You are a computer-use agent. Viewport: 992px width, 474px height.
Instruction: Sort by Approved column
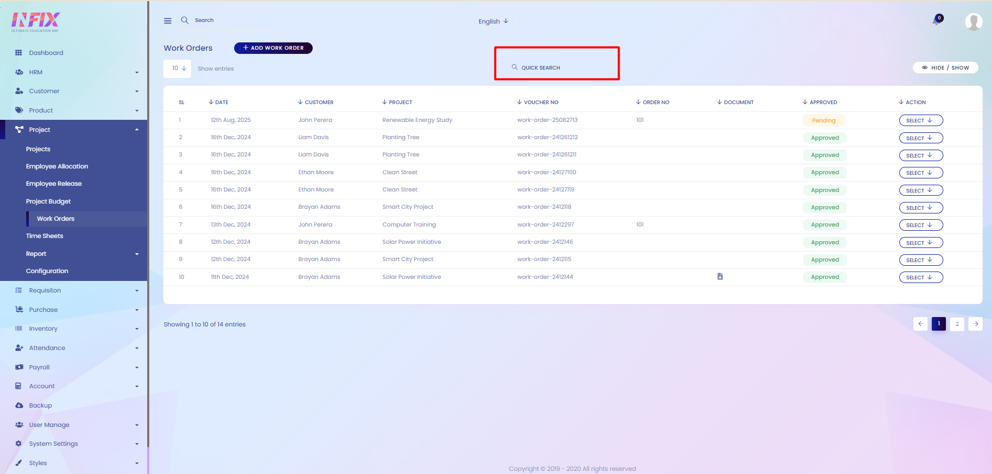click(820, 102)
